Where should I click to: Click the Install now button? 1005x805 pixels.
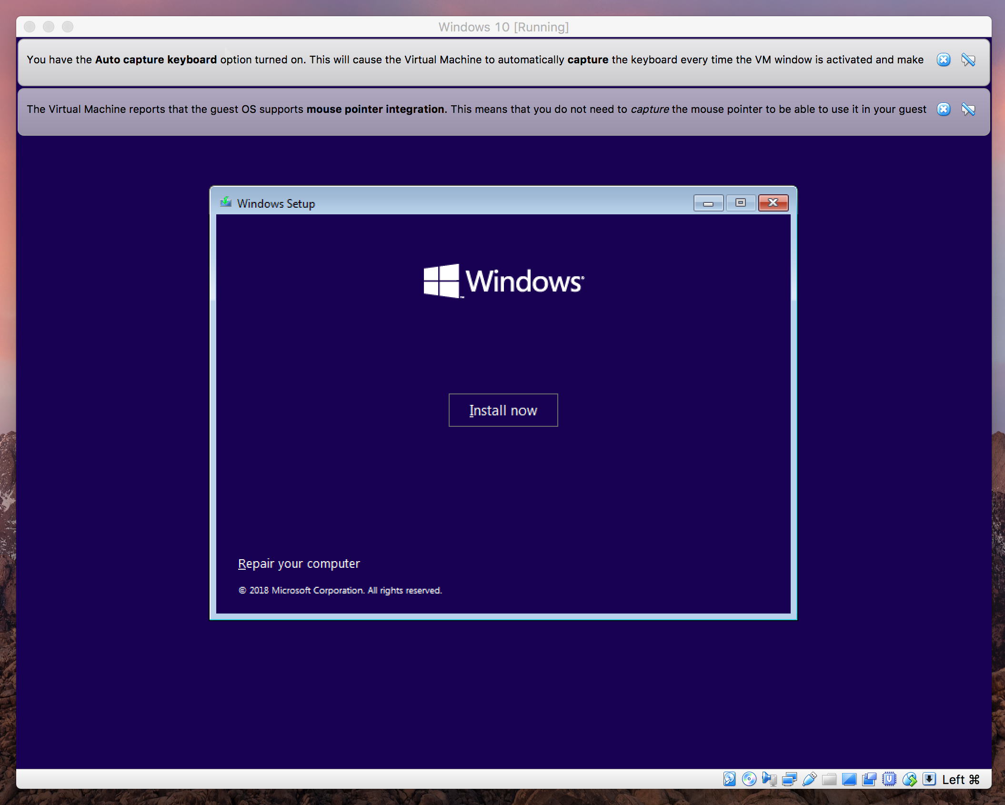[x=503, y=410]
